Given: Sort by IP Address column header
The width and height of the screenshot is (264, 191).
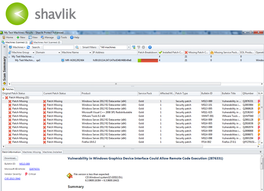Looking at the screenshot, I should click(x=115, y=52).
